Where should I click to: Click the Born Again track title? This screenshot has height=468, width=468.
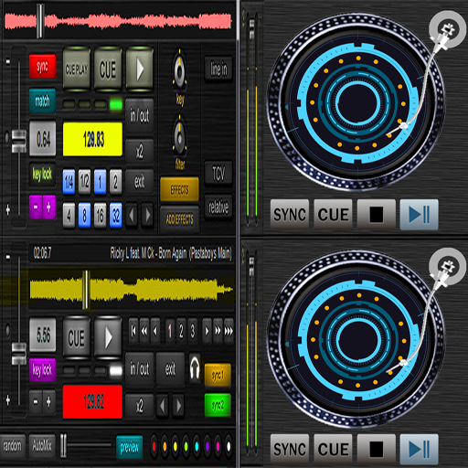(171, 253)
